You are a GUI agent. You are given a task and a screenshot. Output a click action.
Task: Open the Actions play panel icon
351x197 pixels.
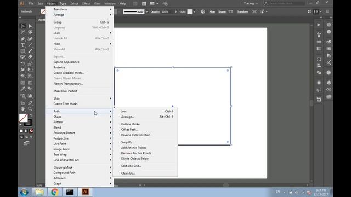[x=319, y=25]
